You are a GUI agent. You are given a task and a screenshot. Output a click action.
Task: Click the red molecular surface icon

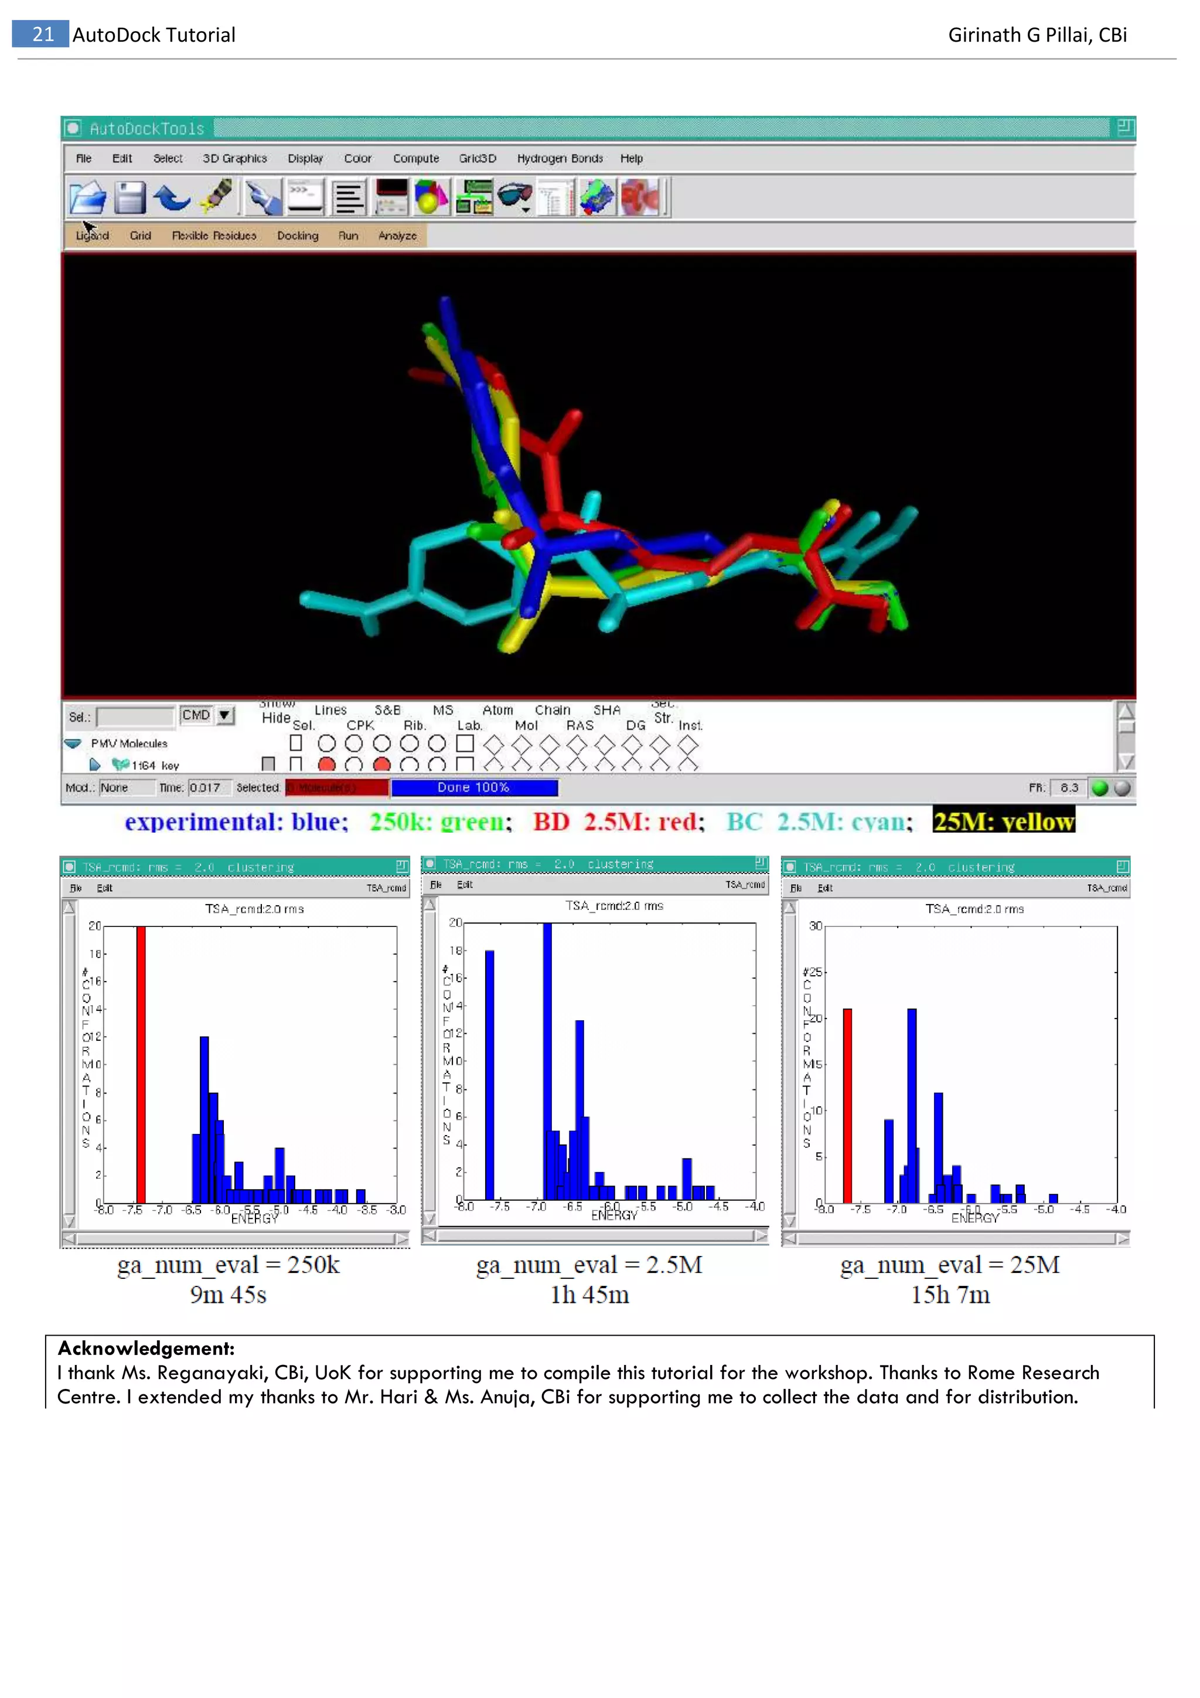(640, 198)
